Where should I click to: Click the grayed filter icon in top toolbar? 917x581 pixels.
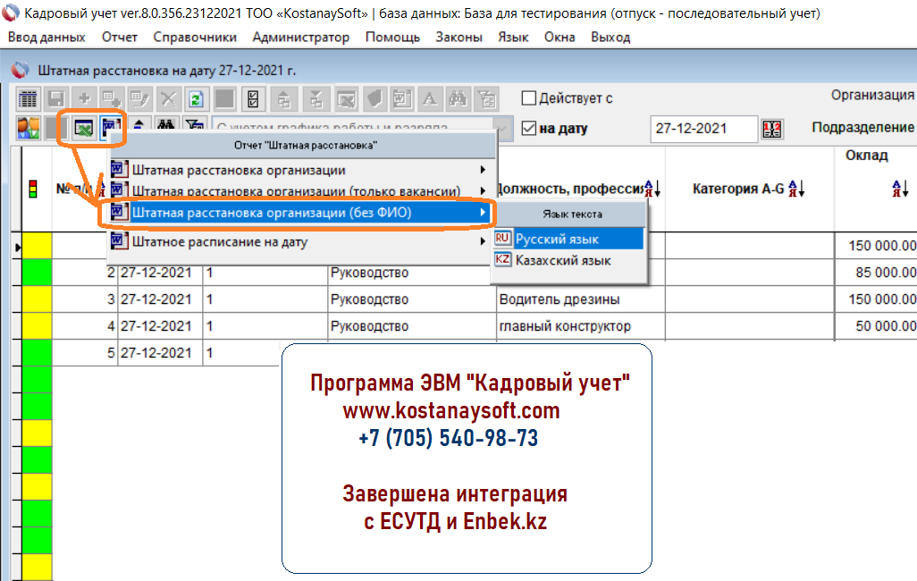coord(486,99)
